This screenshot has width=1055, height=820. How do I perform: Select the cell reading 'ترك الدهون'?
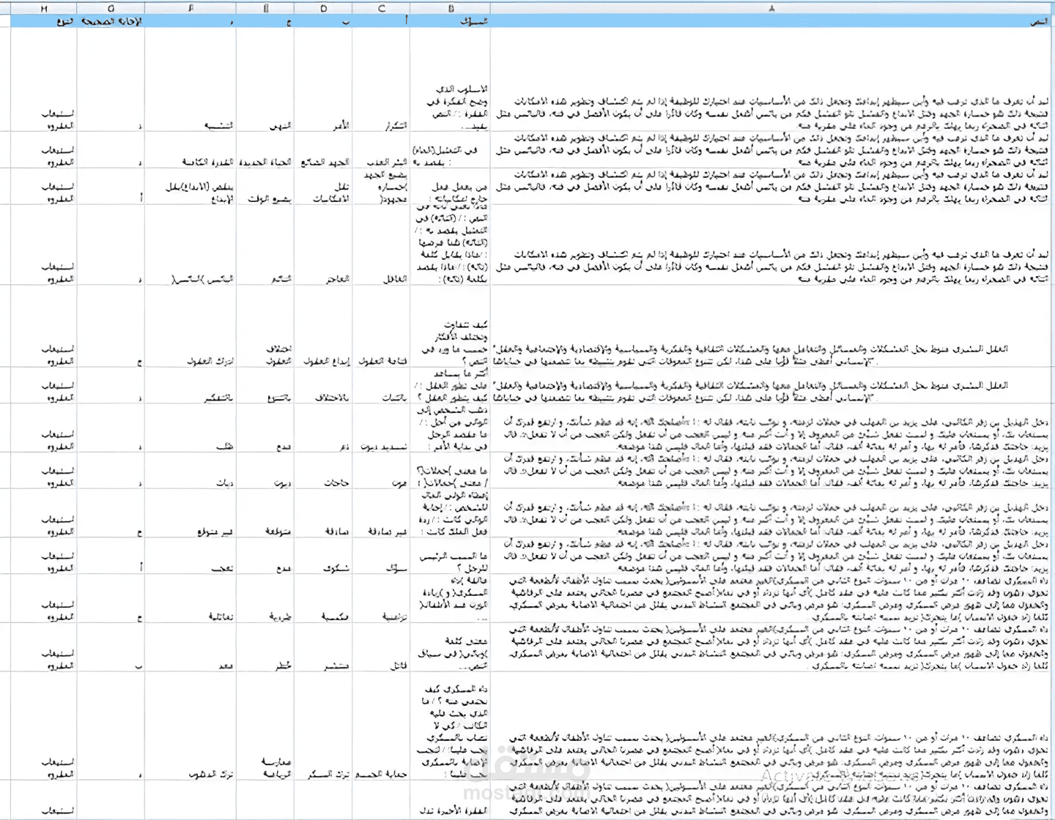click(x=190, y=726)
